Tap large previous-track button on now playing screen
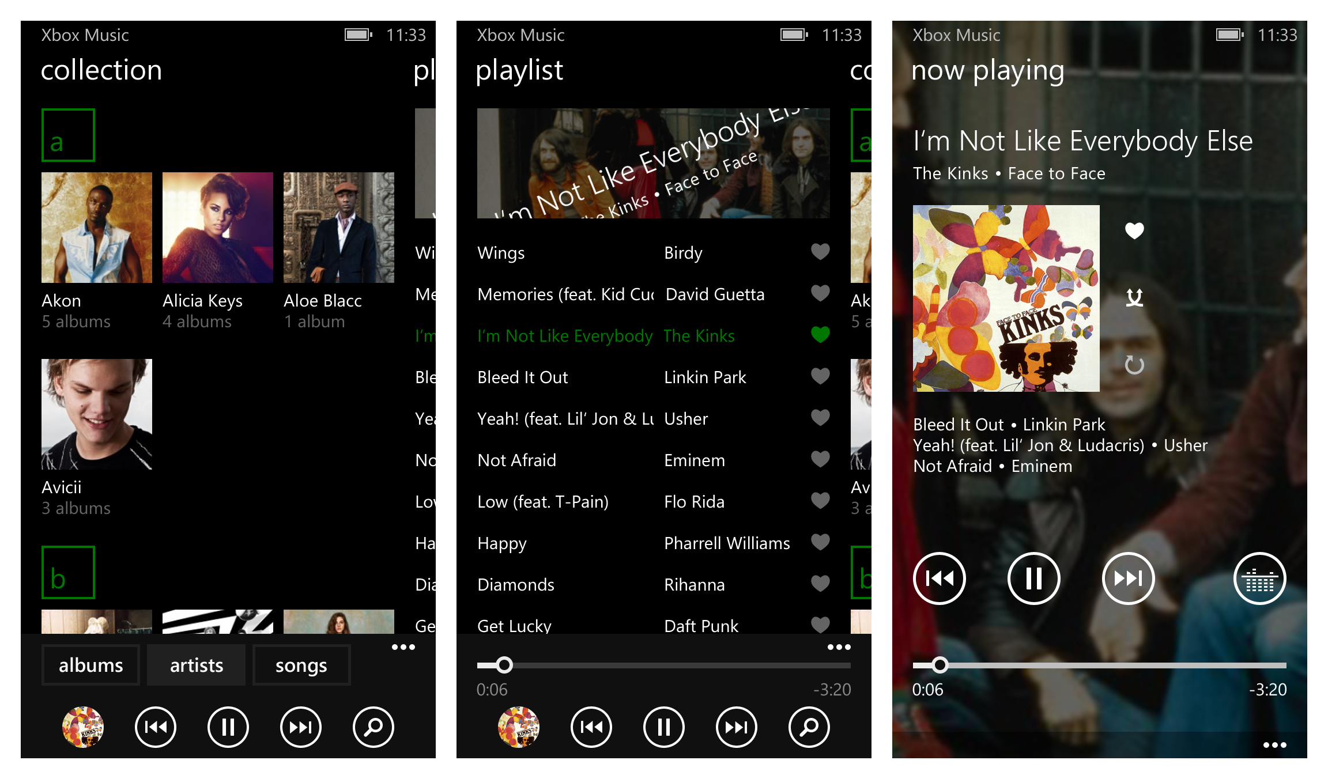Image resolution: width=1328 pixels, height=779 pixels. tap(940, 578)
